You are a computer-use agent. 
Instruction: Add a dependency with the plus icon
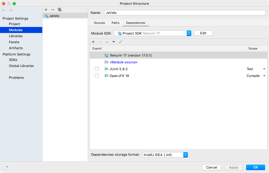coord(93,42)
